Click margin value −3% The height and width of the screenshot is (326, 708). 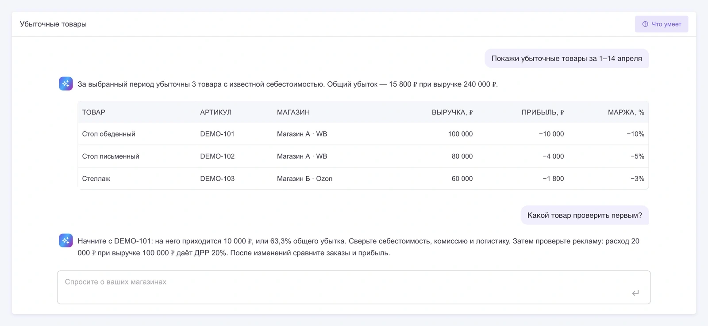[x=637, y=178]
